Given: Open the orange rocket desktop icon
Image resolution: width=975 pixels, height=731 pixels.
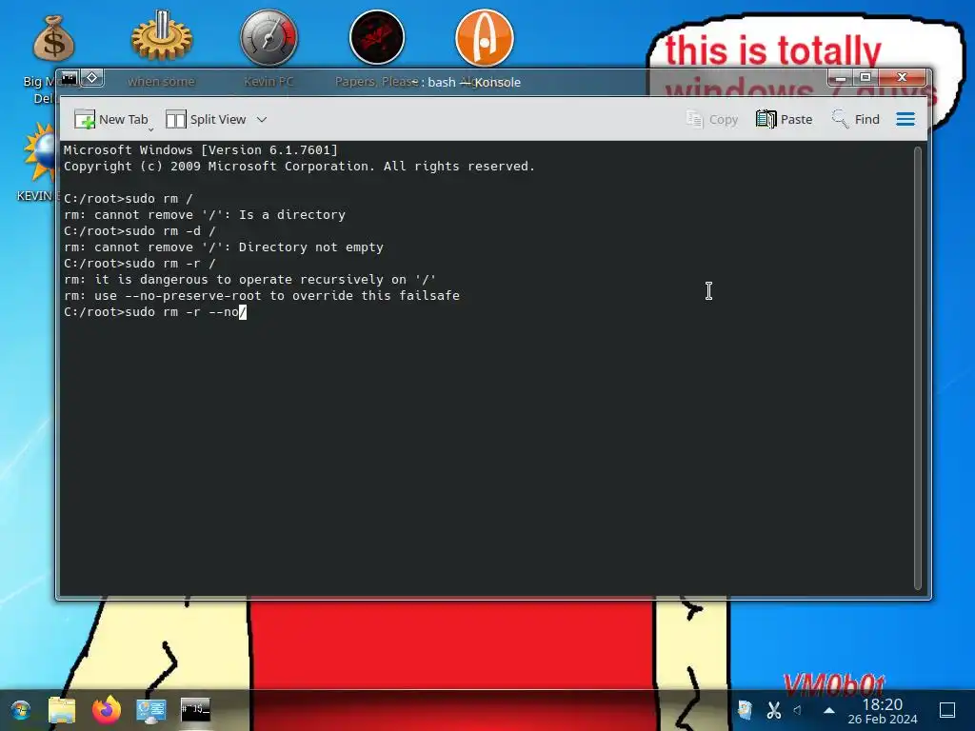Looking at the screenshot, I should click(x=485, y=37).
